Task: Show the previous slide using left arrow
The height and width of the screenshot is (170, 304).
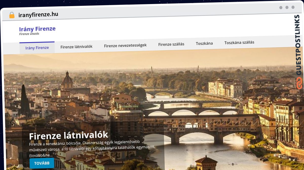Action: pos(11,122)
